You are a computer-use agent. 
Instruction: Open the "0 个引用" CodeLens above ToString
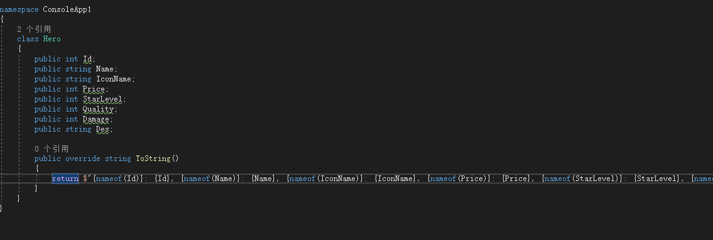coord(52,149)
